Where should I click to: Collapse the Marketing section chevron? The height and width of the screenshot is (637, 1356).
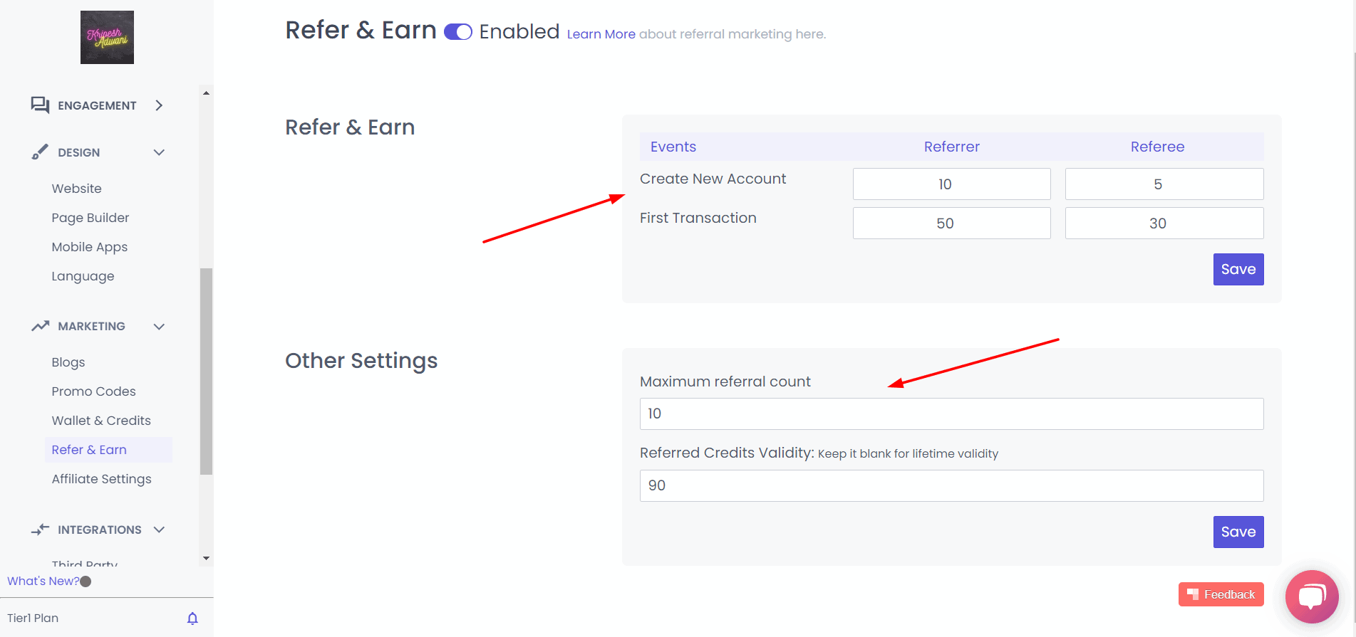pos(159,326)
